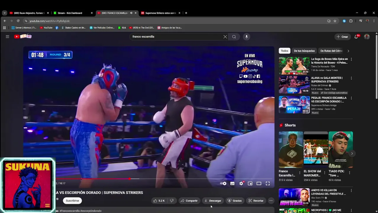
Task: Share the video with Compartir
Action: pyautogui.click(x=189, y=201)
